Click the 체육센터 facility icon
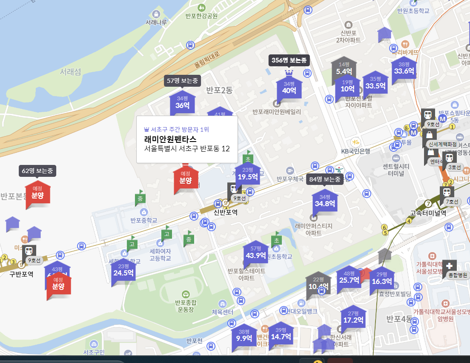 tap(222, 304)
